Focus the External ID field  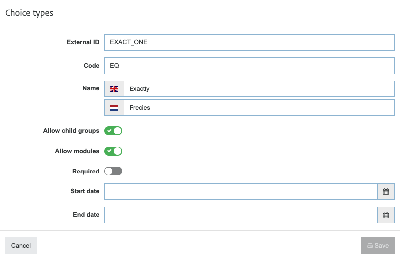(x=249, y=43)
